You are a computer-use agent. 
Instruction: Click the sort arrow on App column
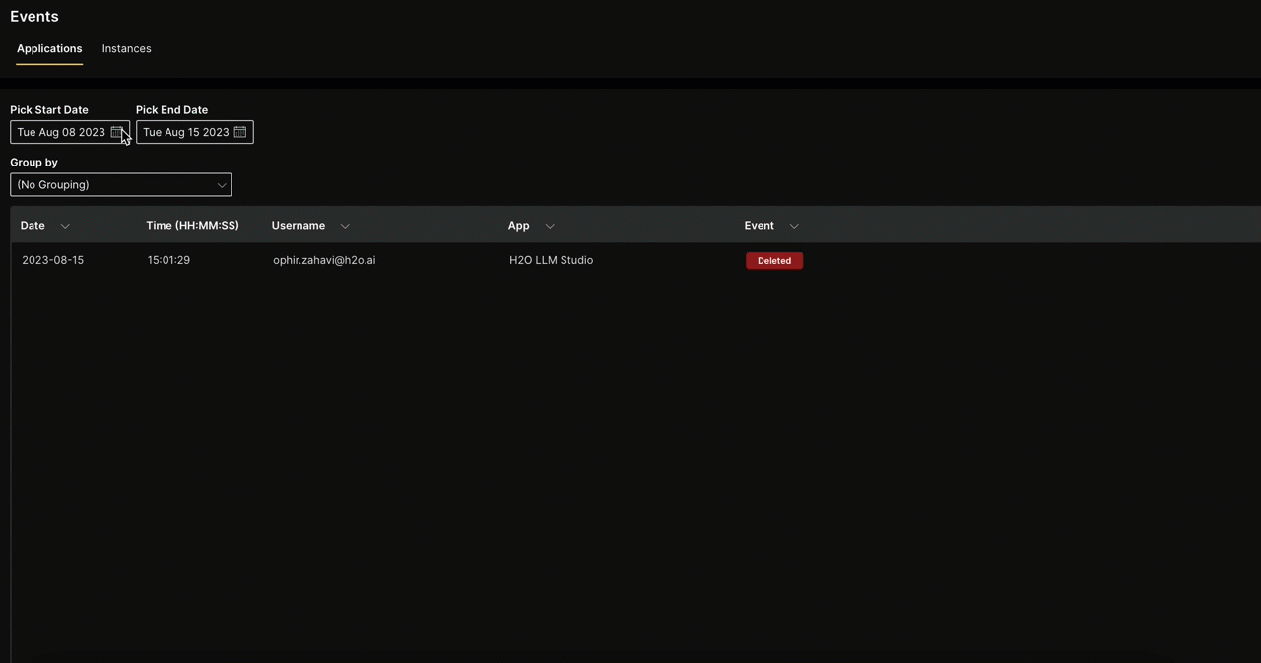click(549, 225)
